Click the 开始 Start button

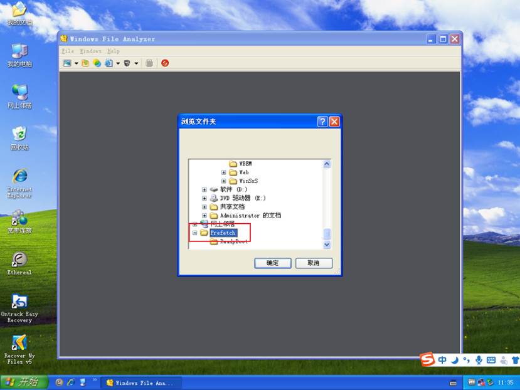pyautogui.click(x=24, y=382)
